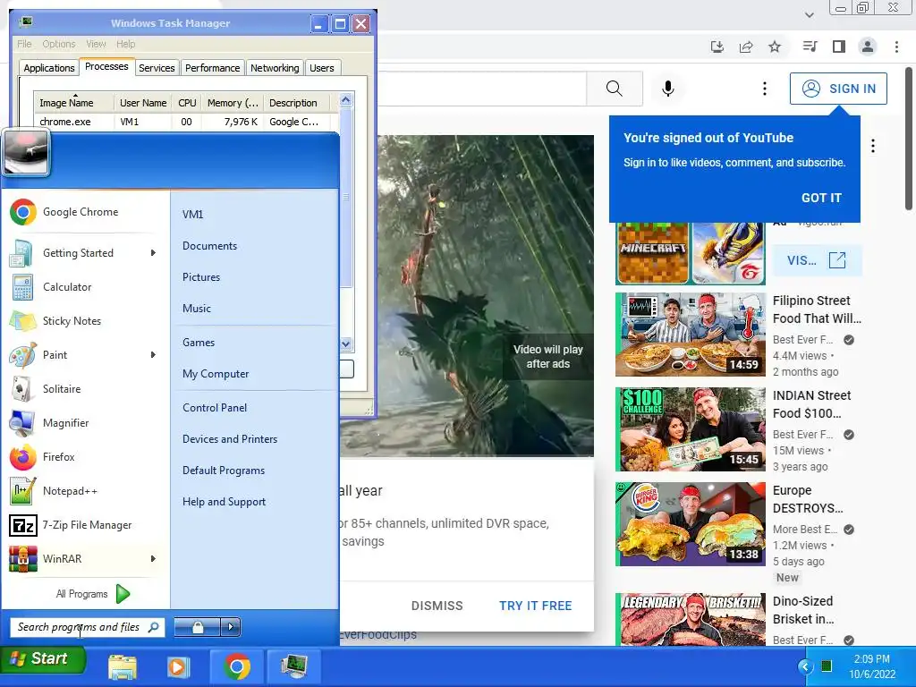The image size is (916, 687).
Task: Click Task Manager scrollbar up arrow
Action: (x=346, y=100)
